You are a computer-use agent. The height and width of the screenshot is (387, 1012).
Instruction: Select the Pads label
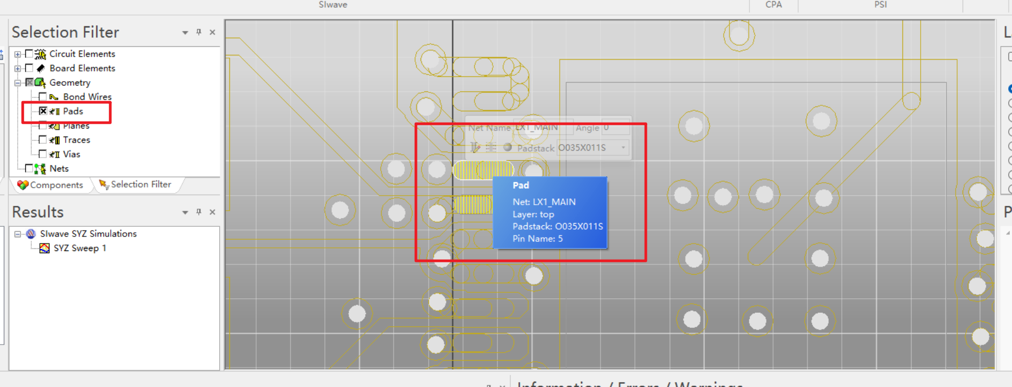coord(73,111)
